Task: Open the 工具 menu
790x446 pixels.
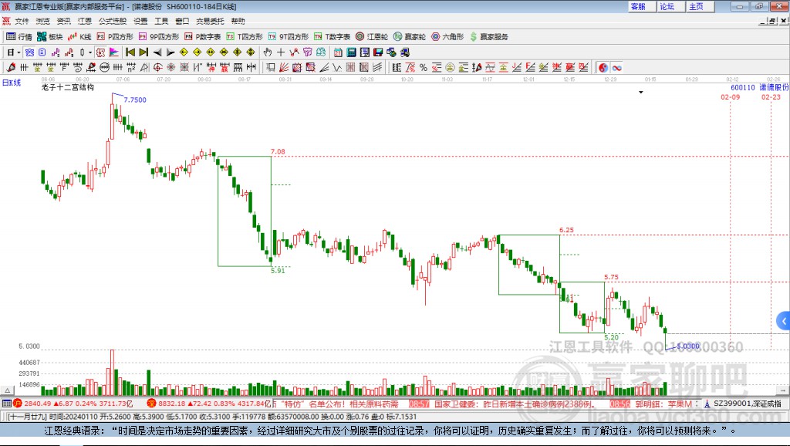Action: [x=161, y=21]
